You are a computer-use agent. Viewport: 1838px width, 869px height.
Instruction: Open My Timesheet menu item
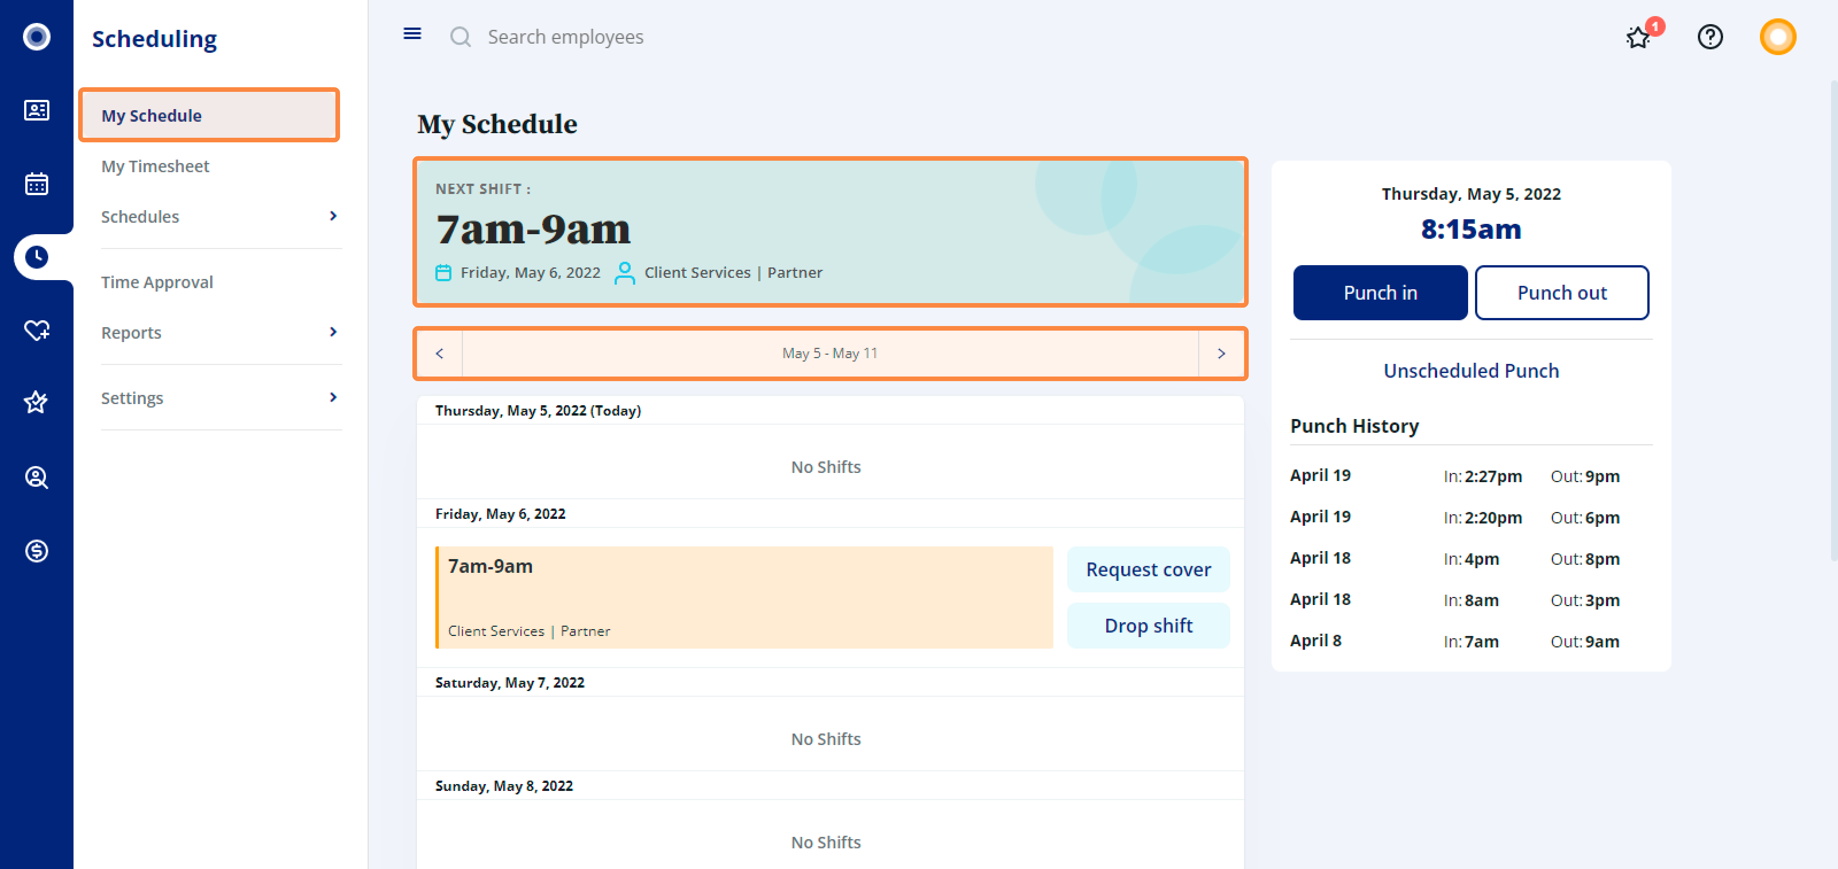pyautogui.click(x=155, y=166)
